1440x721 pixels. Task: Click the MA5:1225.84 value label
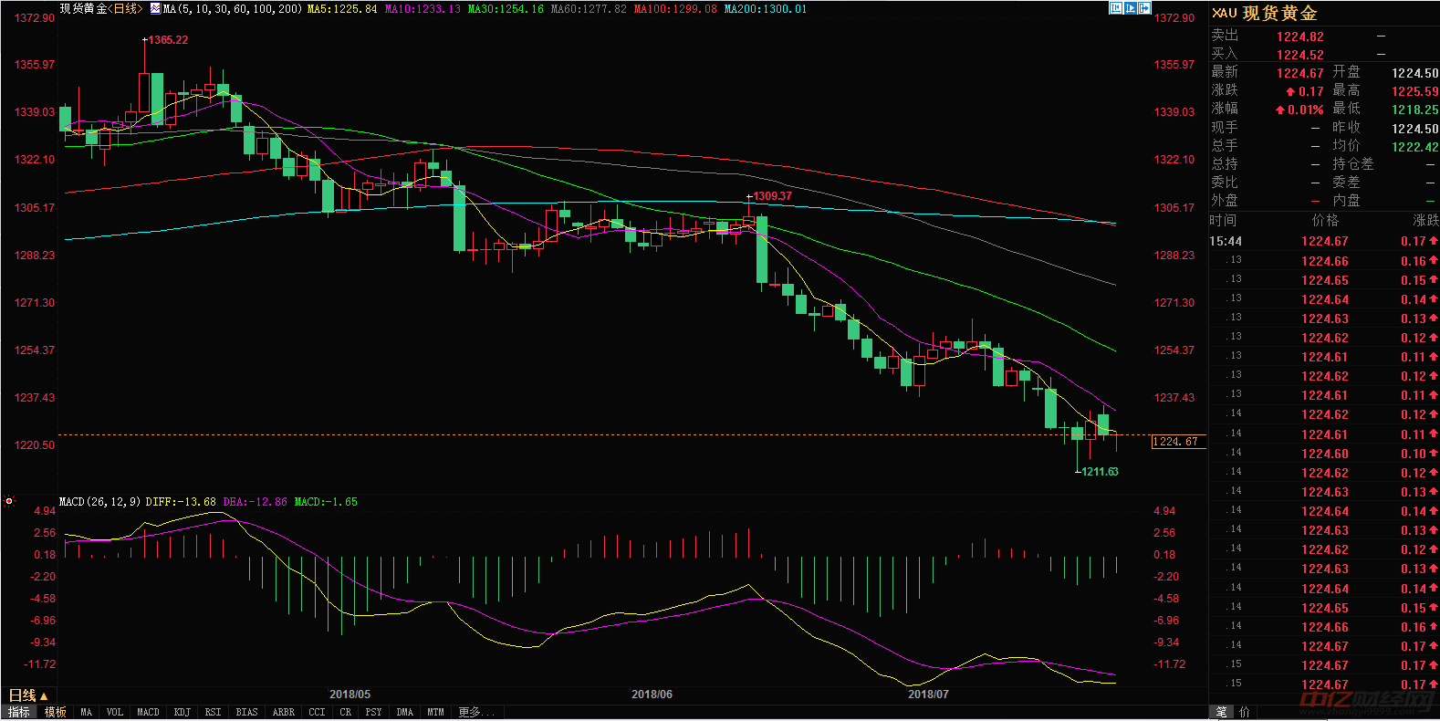(342, 9)
